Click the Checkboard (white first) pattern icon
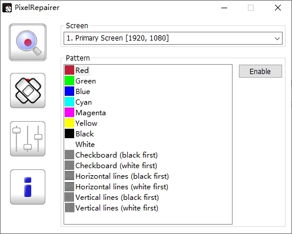The height and width of the screenshot is (234, 292). 69,165
